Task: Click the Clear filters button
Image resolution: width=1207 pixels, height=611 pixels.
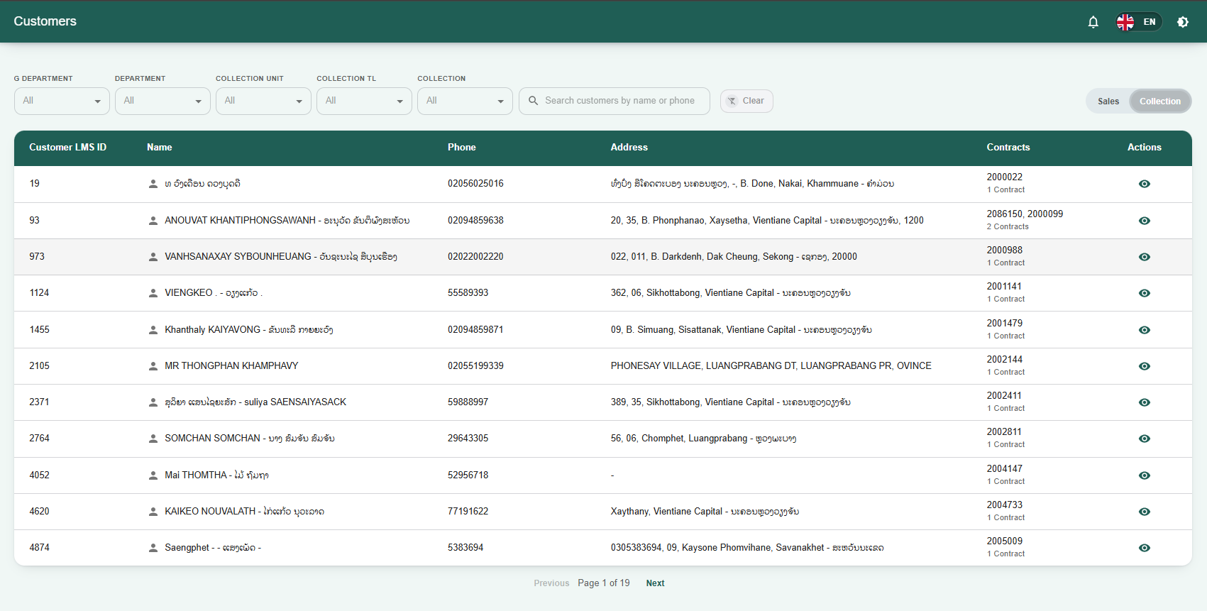Action: point(746,101)
